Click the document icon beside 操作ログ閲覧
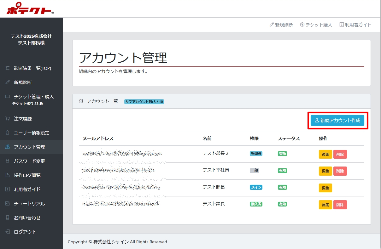The height and width of the screenshot is (249, 381). tap(8, 175)
